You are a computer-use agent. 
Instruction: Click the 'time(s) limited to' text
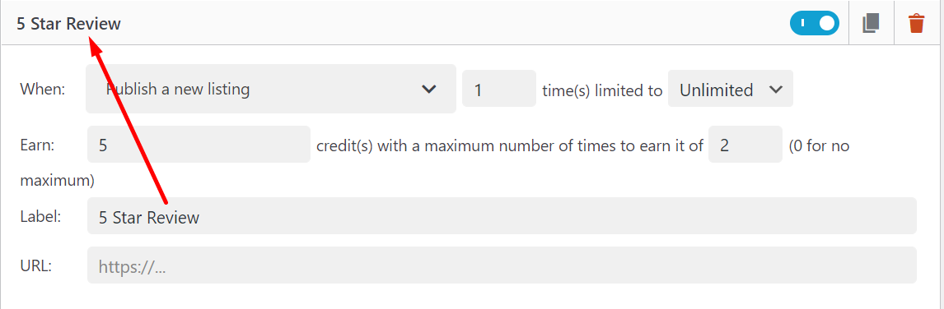click(602, 90)
